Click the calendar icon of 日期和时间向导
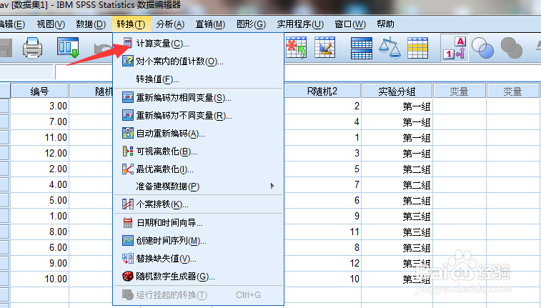 coord(128,223)
